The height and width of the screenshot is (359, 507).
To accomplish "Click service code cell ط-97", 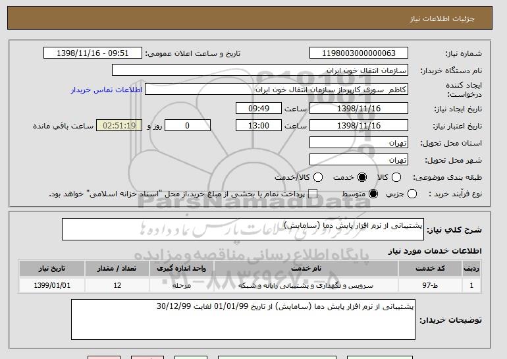I will tap(430, 285).
